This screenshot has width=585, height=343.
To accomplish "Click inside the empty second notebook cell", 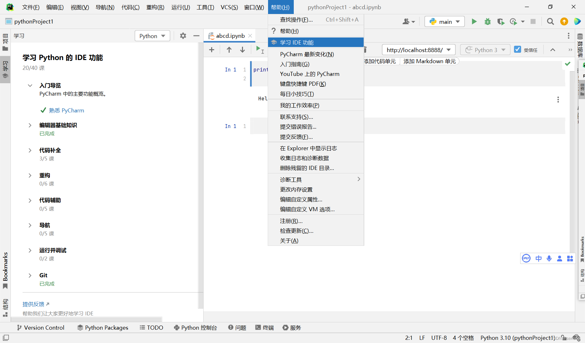I will coord(407,126).
